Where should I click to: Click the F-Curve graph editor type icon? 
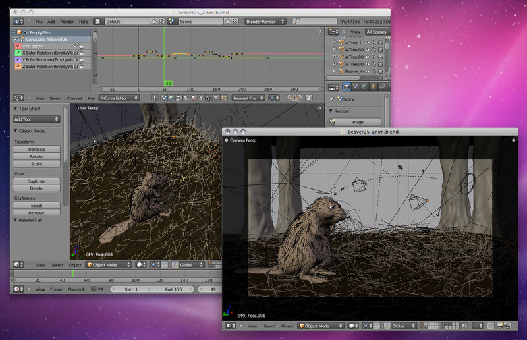(17, 98)
